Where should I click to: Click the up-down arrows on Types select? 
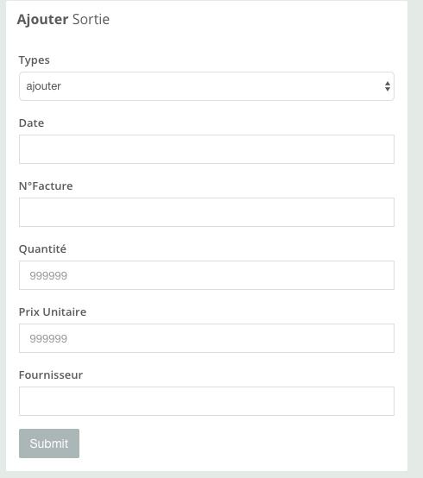click(x=388, y=86)
